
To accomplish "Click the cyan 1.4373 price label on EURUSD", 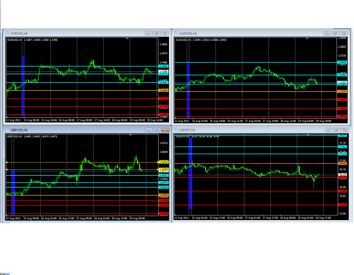I will pos(163,74).
